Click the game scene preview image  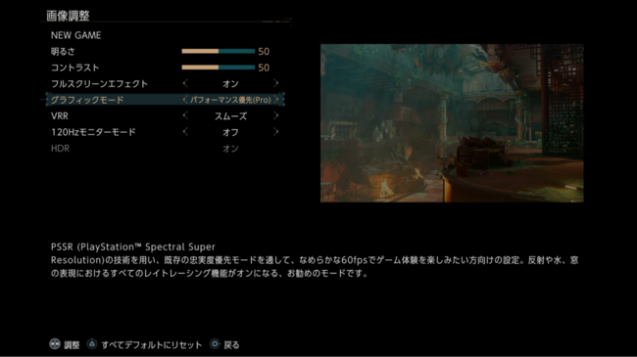[x=452, y=123]
